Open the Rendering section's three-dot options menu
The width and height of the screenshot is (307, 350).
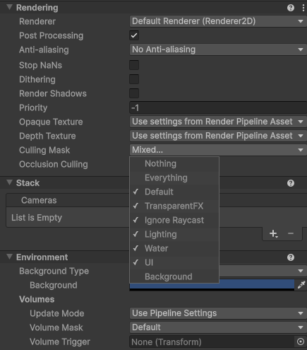[303, 8]
